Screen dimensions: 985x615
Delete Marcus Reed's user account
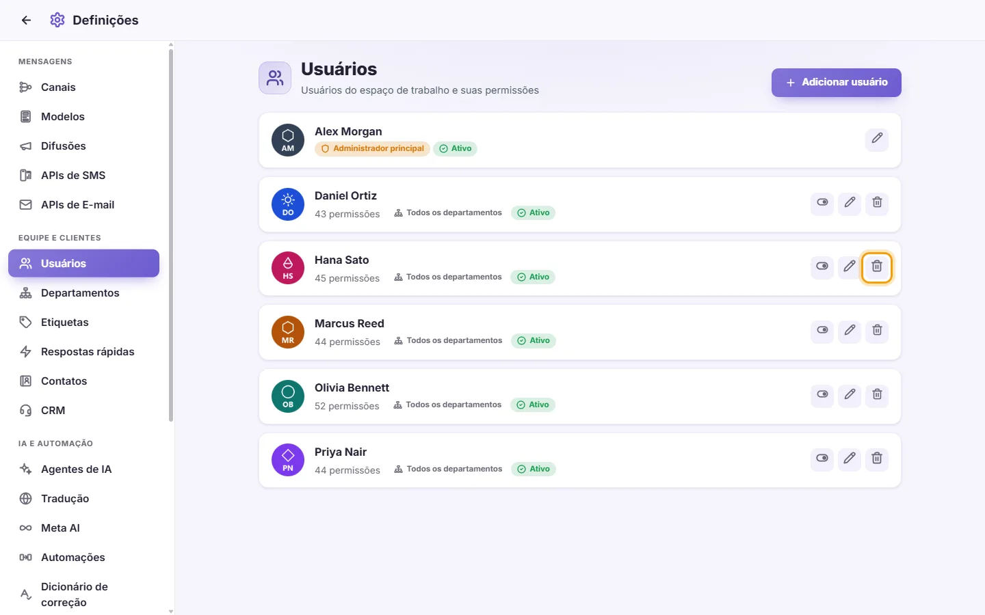[x=877, y=331]
